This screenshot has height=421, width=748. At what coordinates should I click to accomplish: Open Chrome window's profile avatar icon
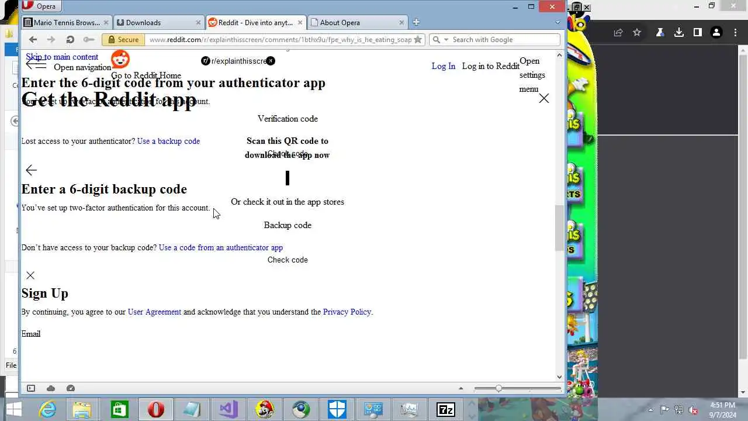point(716,33)
